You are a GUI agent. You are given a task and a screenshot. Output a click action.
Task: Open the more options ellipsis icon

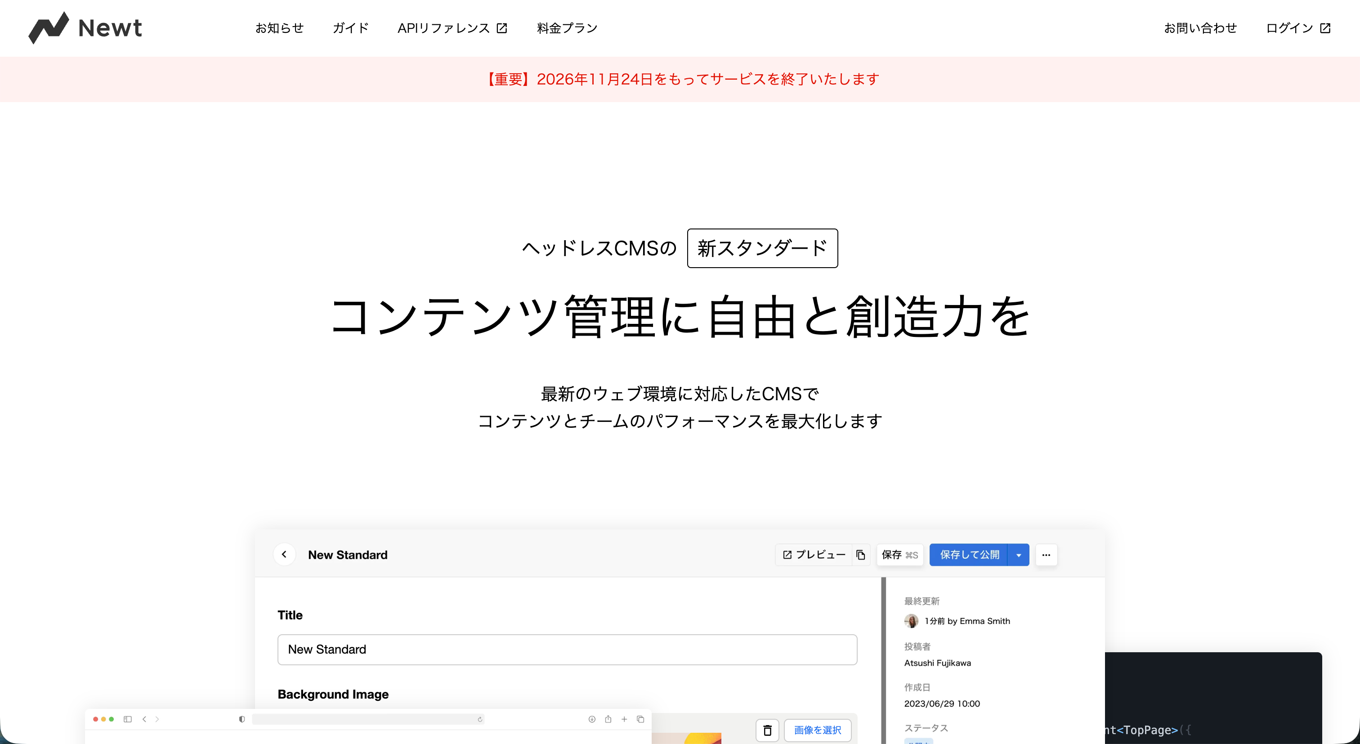pos(1047,555)
